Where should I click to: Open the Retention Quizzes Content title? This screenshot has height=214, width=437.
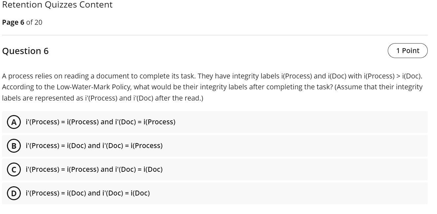pyautogui.click(x=57, y=5)
